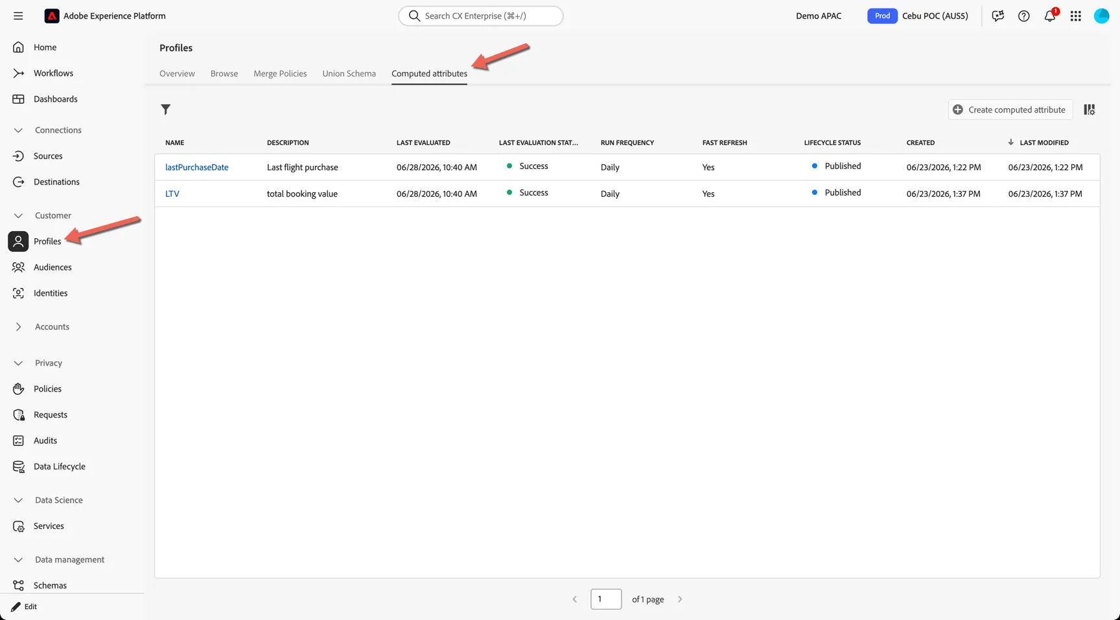Click the Prod environment badge
This screenshot has height=620, width=1120.
coord(882,16)
